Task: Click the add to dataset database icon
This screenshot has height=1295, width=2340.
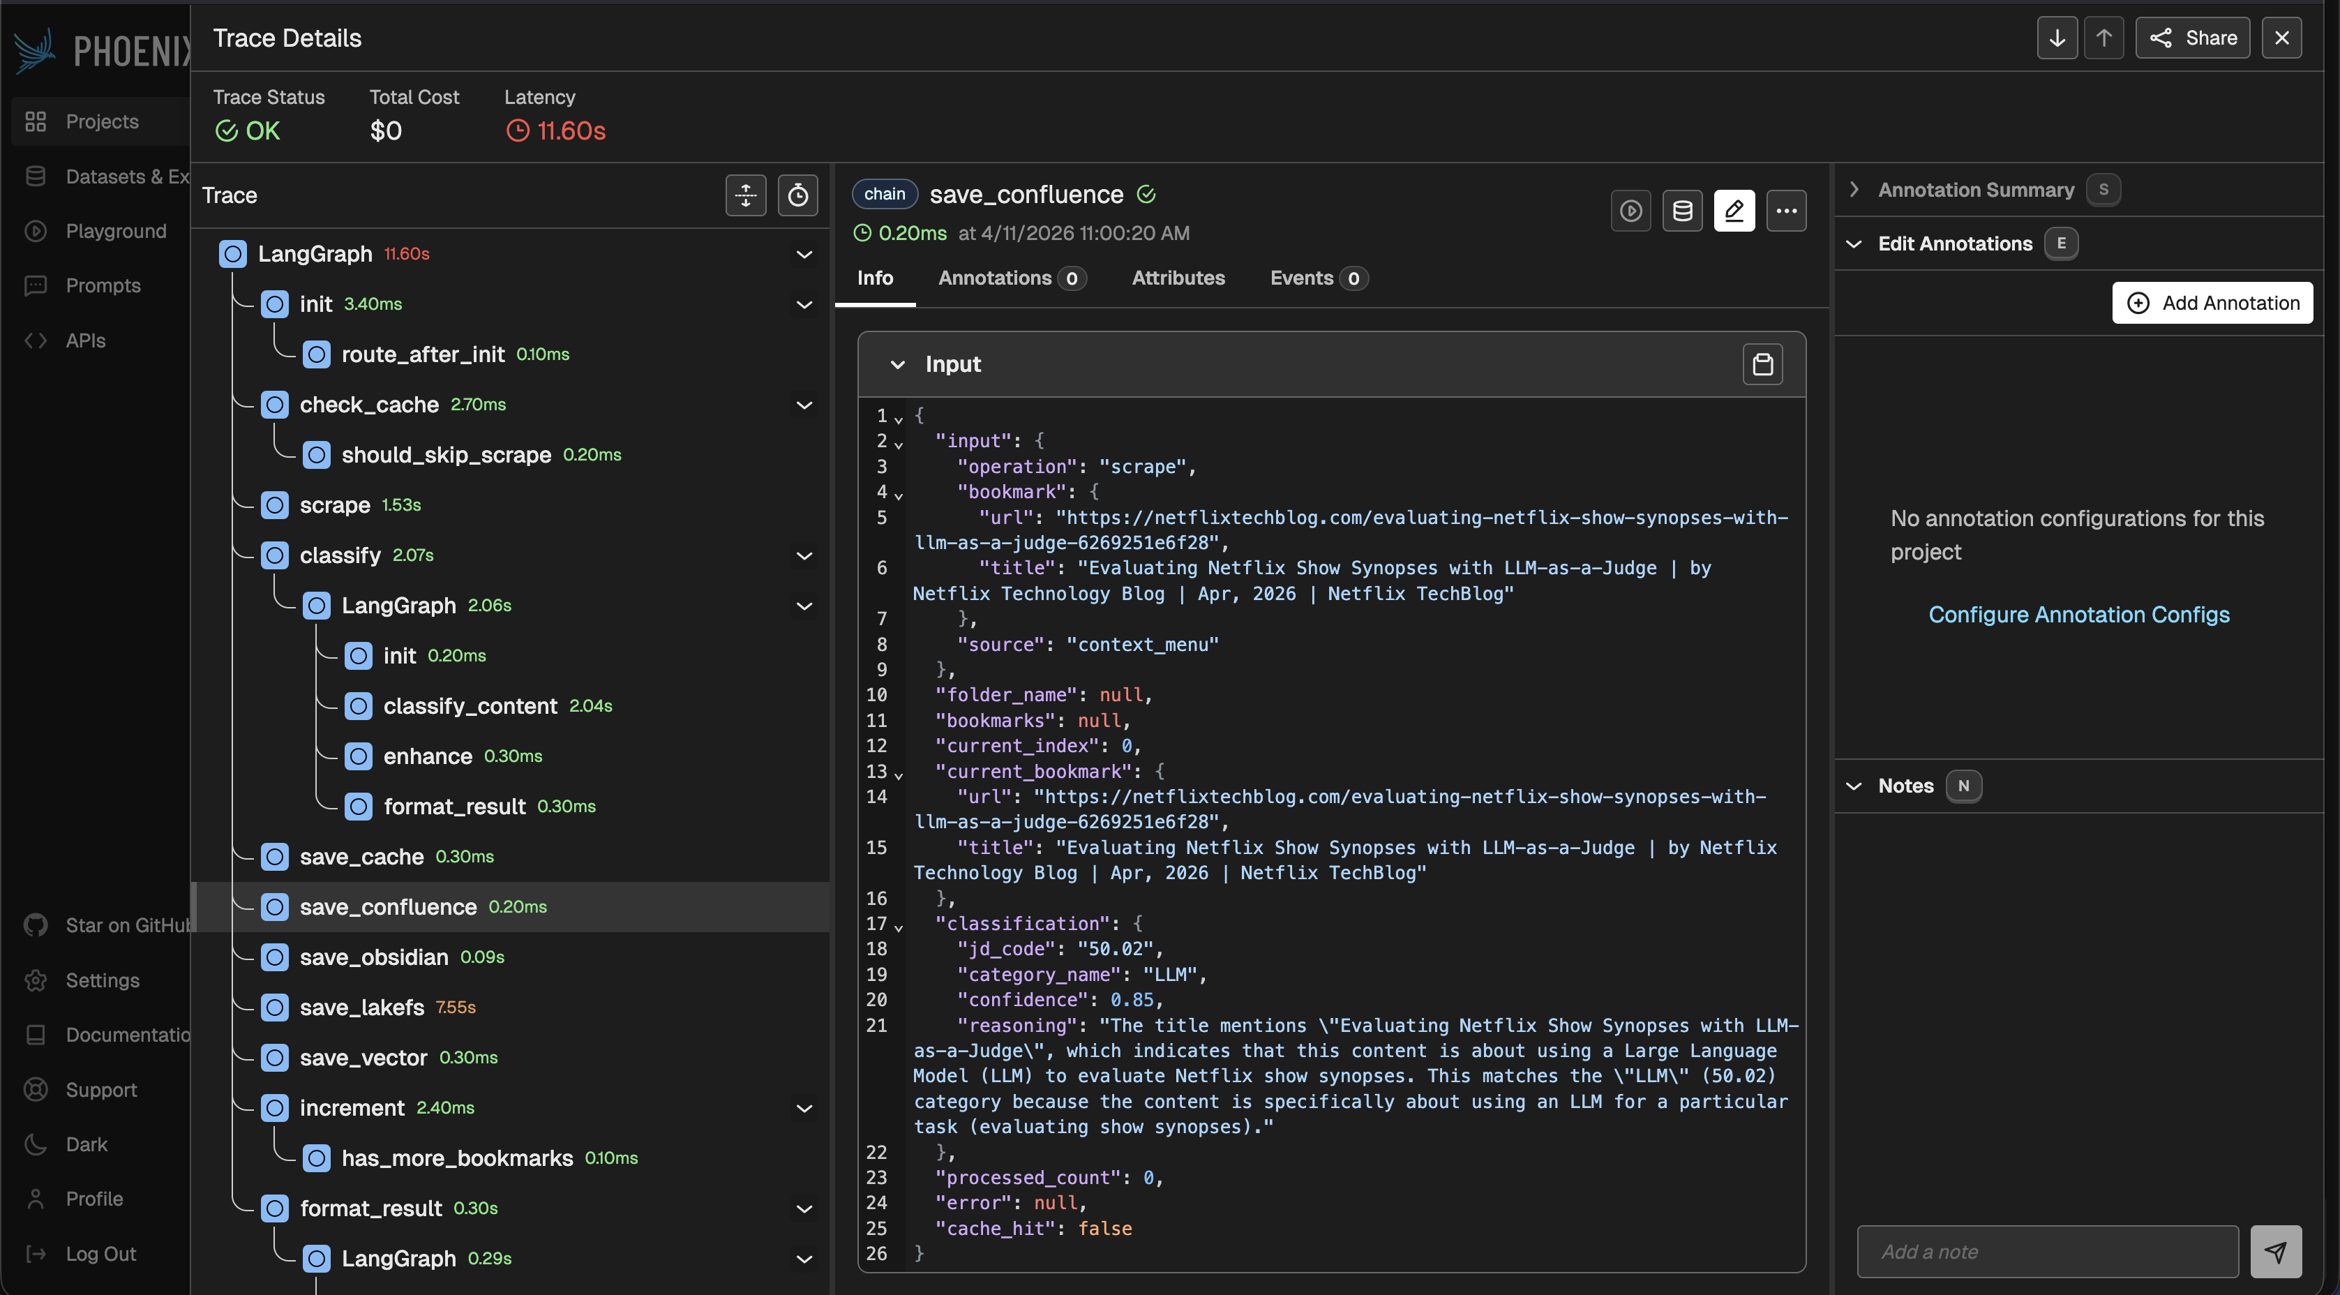Action: pos(1682,211)
